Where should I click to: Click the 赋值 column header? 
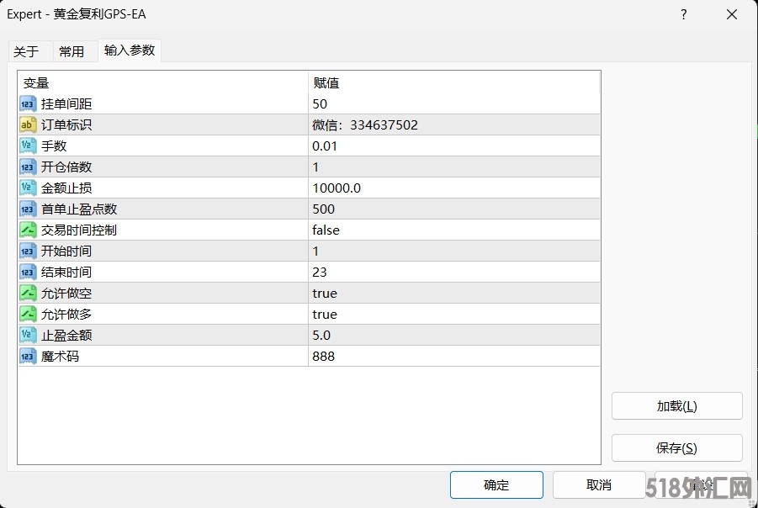click(x=454, y=82)
